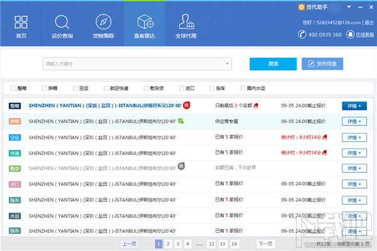
Task: Check the 散杂货 filter checkbox
Action: point(146,88)
